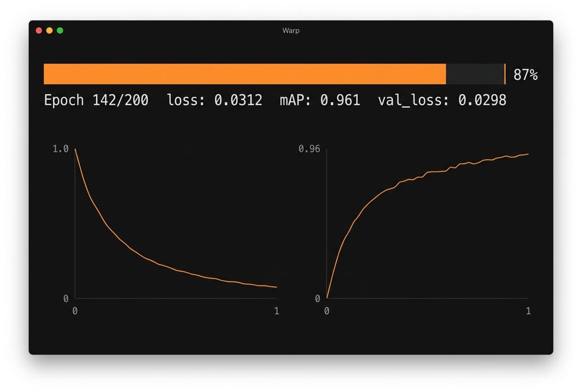Click the val_loss: 0.0298 value

point(442,100)
